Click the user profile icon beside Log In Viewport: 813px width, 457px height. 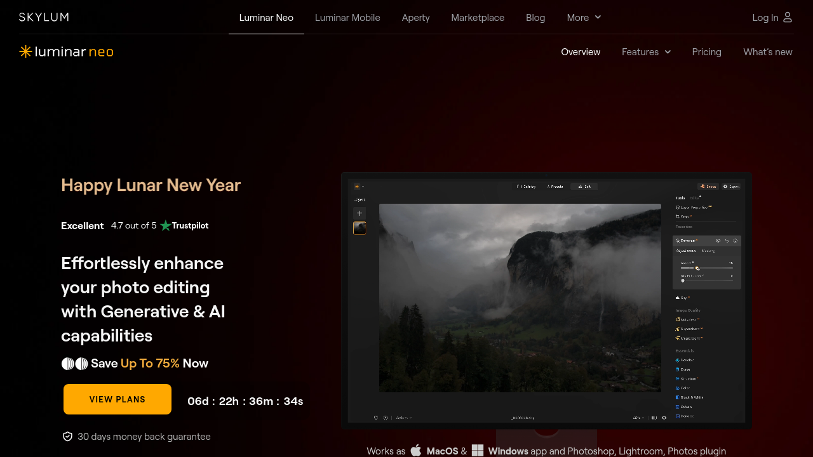(788, 17)
